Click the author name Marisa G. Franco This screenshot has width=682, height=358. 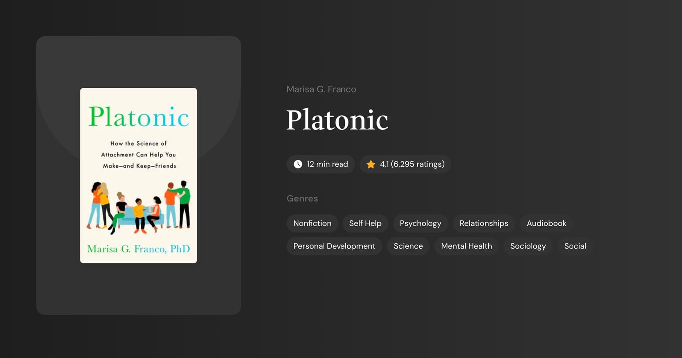pos(321,89)
